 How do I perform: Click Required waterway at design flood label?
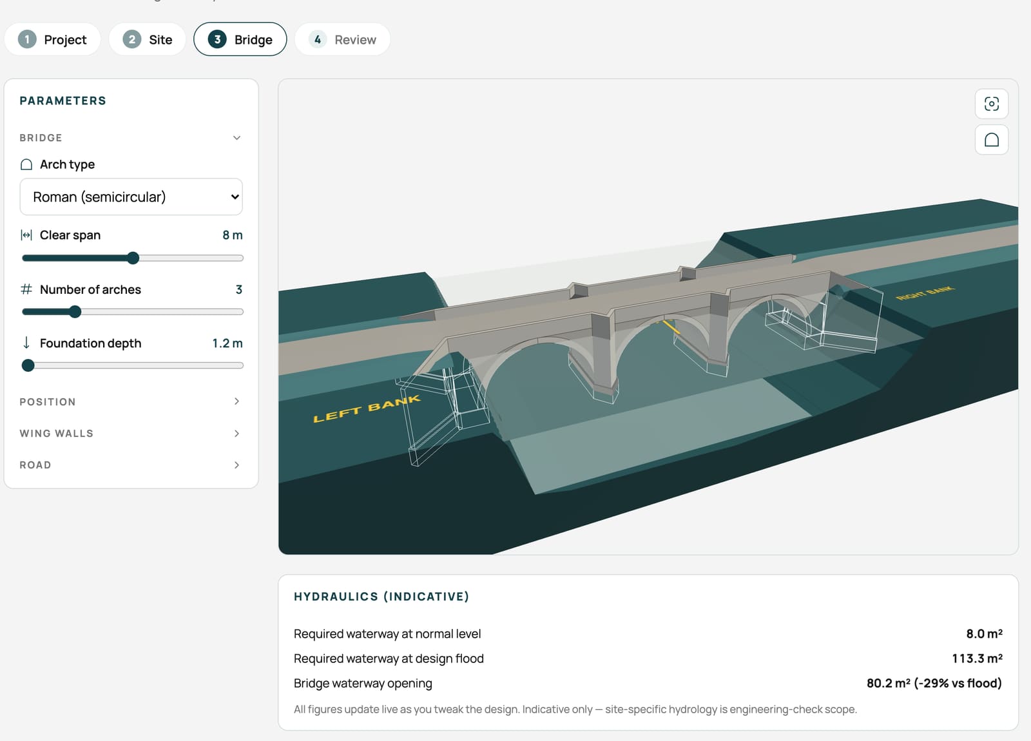pyautogui.click(x=389, y=659)
